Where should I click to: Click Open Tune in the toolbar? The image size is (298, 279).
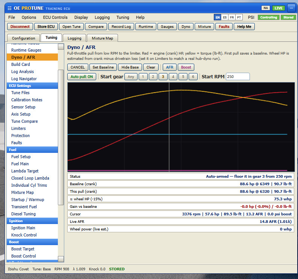(x=71, y=26)
